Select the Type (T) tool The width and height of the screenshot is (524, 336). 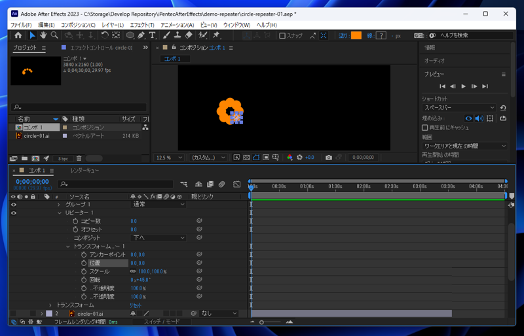coord(152,35)
